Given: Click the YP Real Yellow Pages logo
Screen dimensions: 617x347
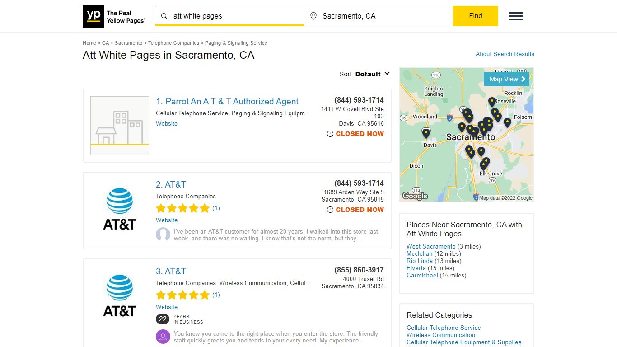Looking at the screenshot, I should click(x=114, y=16).
